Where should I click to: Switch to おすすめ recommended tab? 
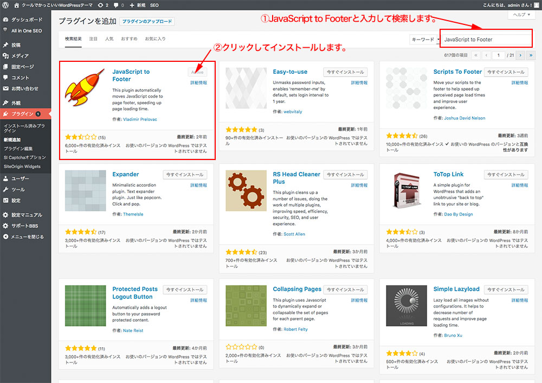(x=130, y=39)
